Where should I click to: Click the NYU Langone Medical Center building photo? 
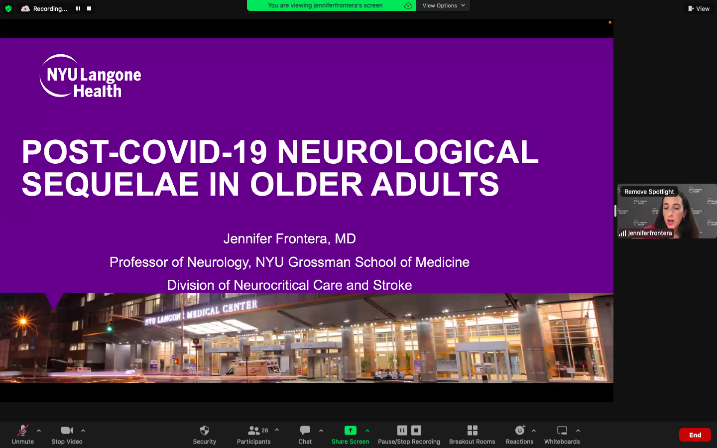pyautogui.click(x=307, y=338)
